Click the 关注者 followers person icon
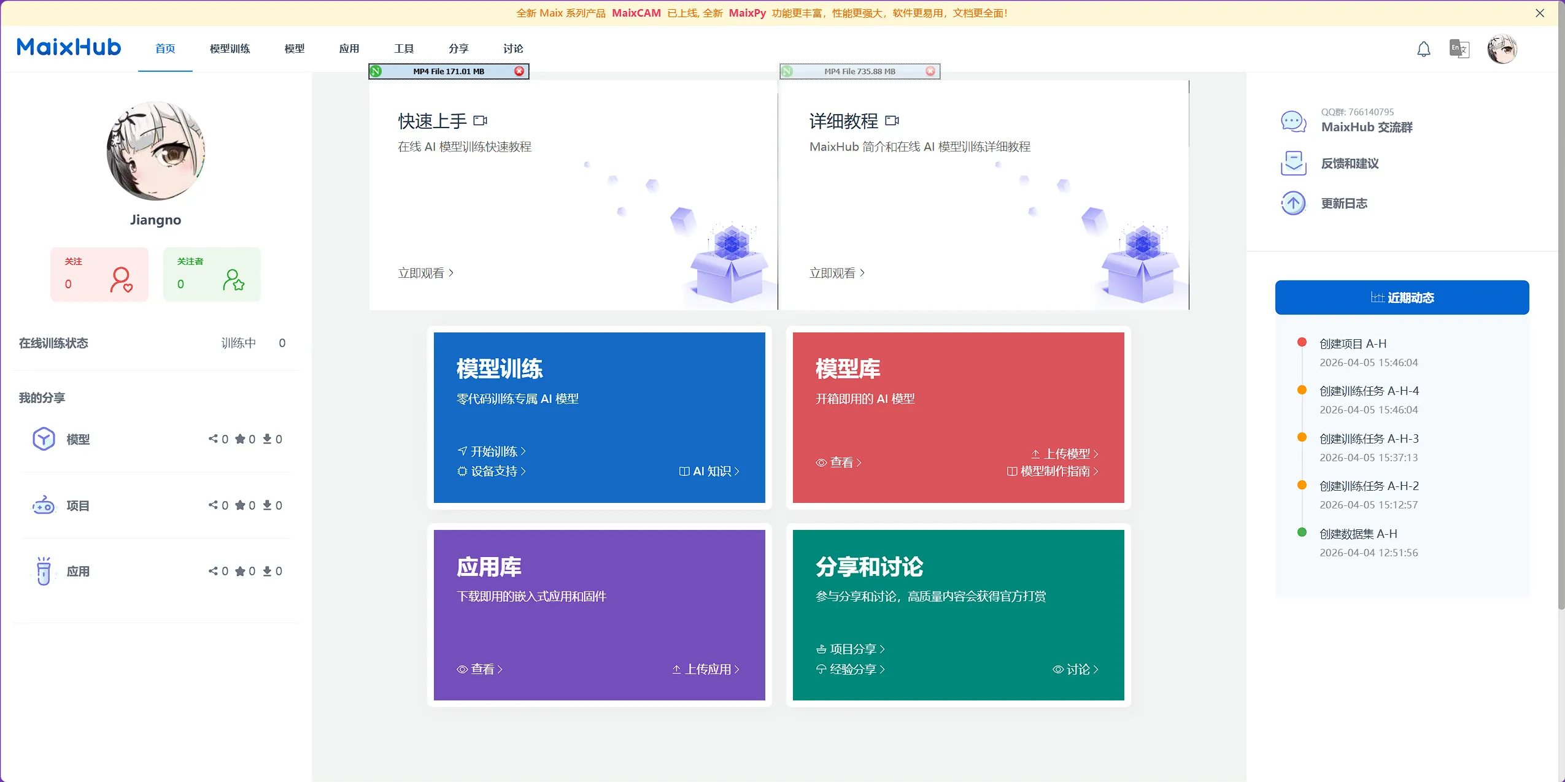This screenshot has width=1565, height=782. pos(233,280)
